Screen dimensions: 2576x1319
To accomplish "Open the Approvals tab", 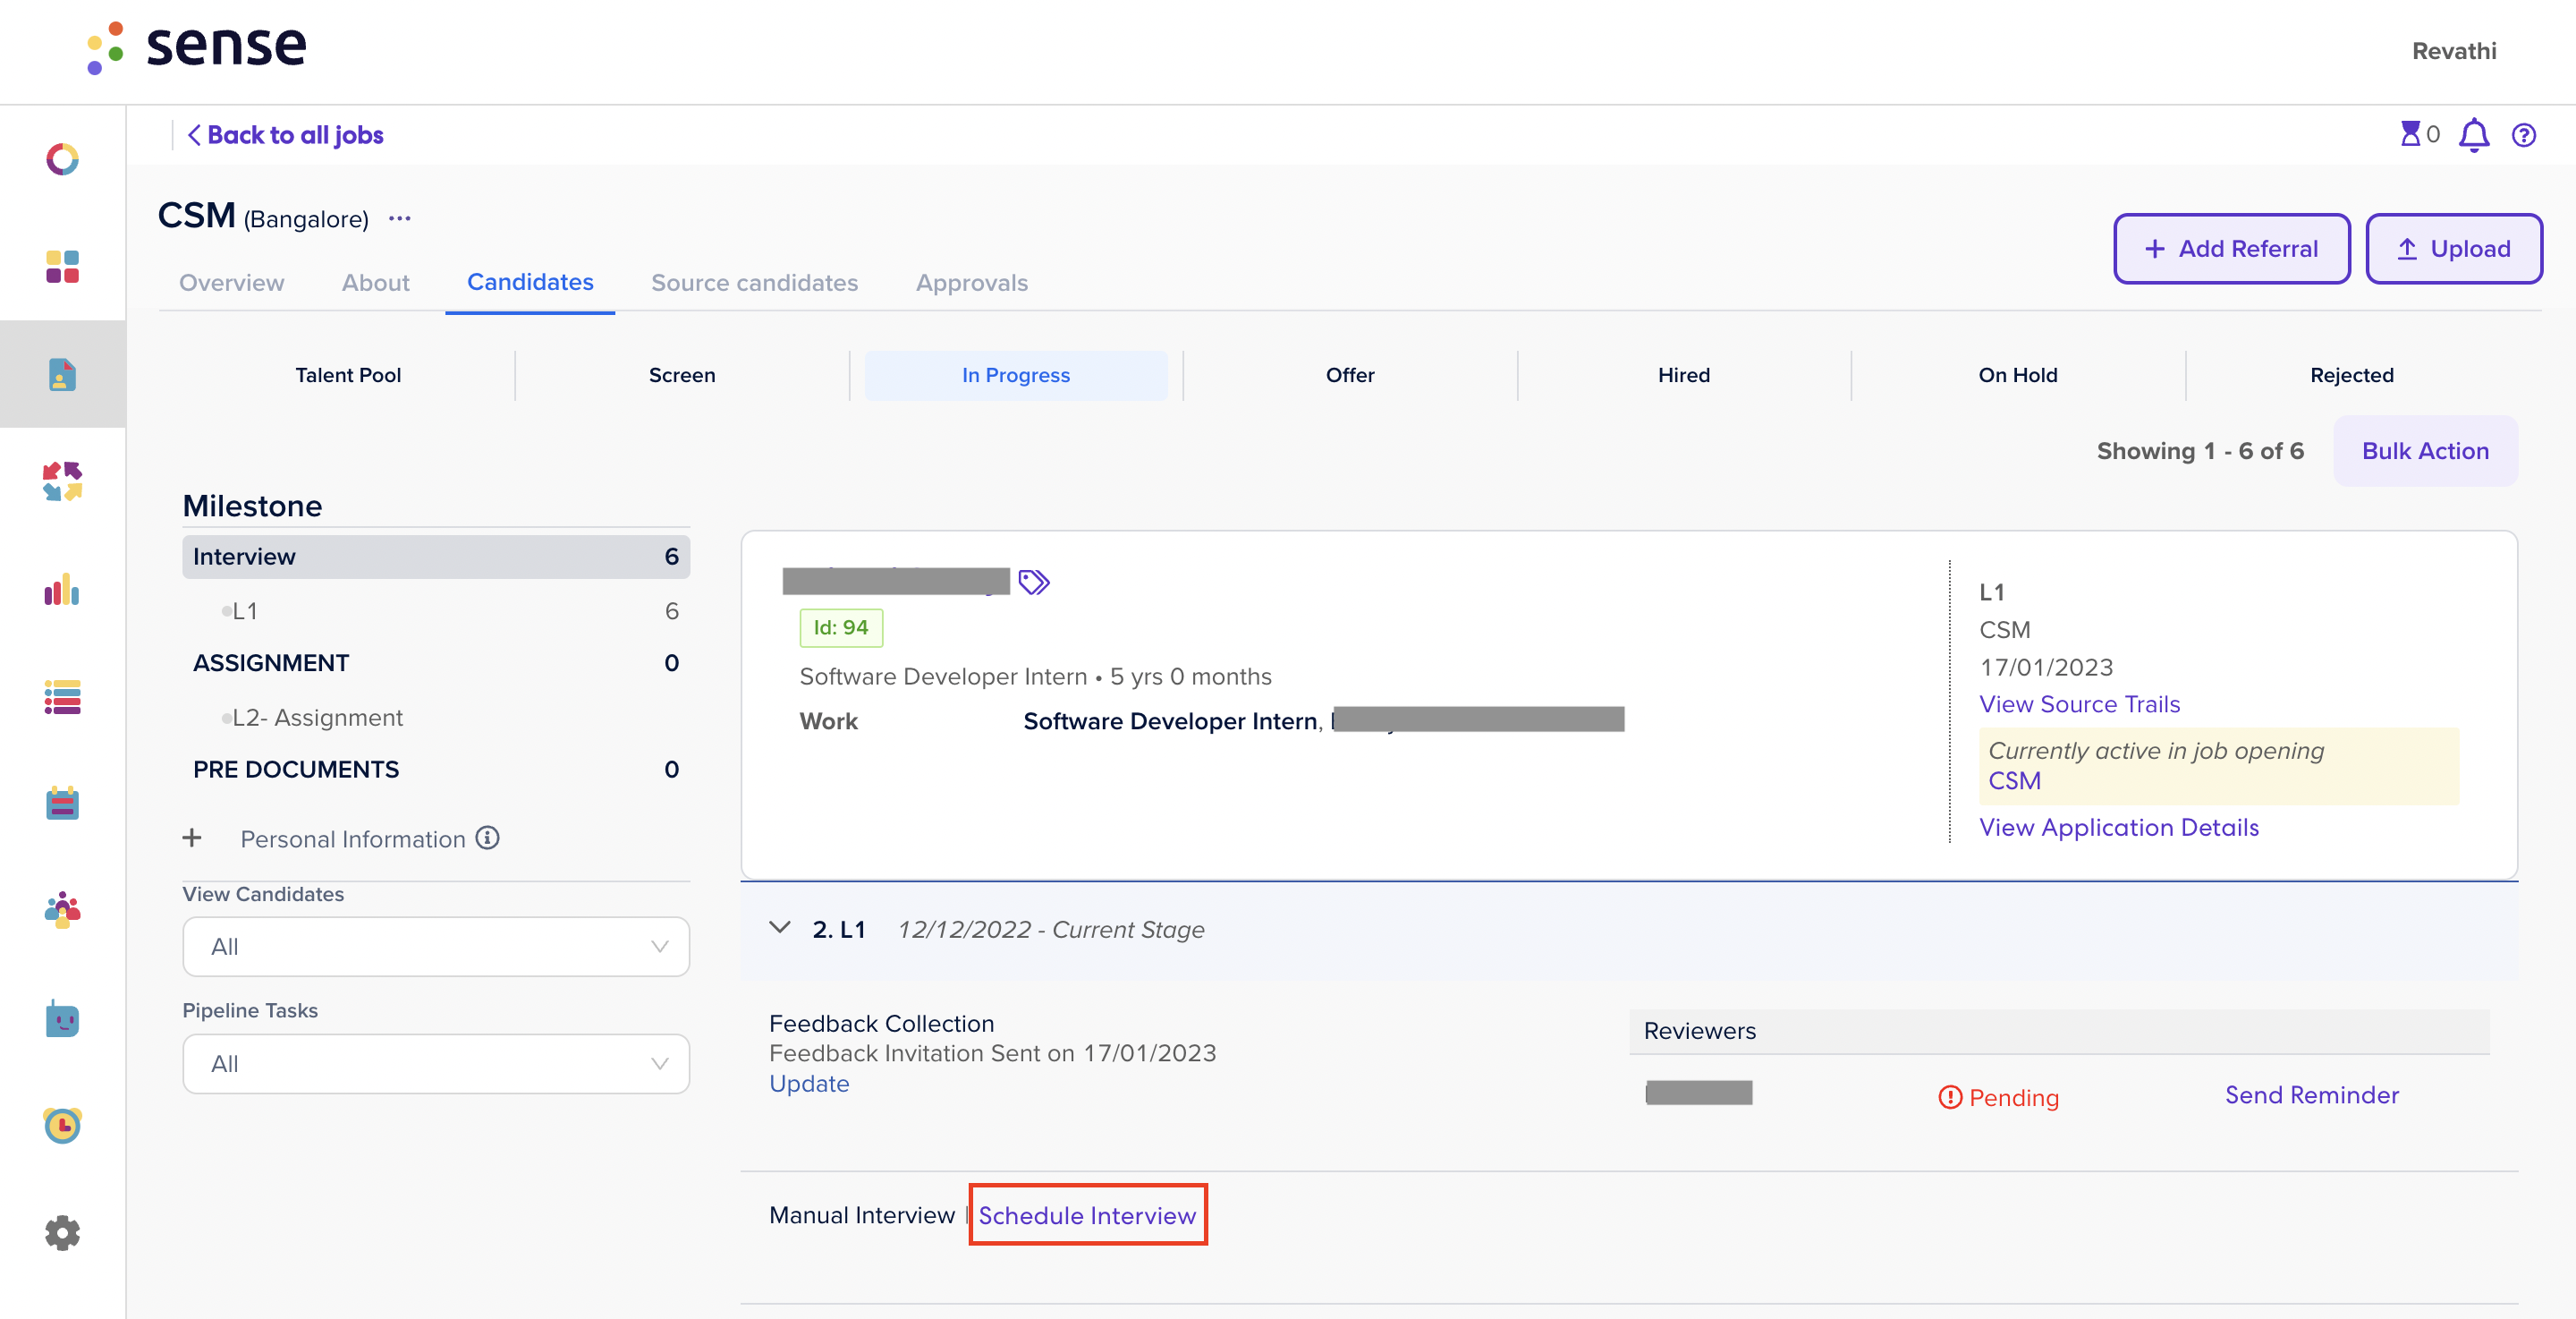I will click(x=972, y=283).
